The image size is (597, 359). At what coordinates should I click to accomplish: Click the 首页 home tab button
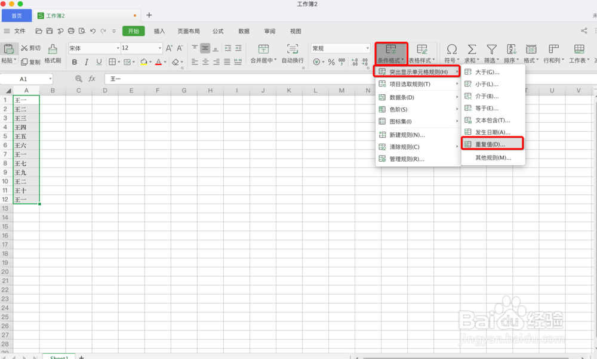[x=17, y=16]
